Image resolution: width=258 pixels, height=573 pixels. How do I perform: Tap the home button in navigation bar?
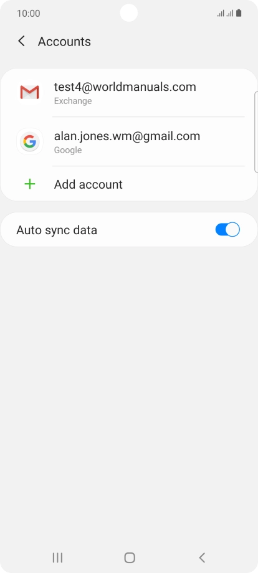130,557
